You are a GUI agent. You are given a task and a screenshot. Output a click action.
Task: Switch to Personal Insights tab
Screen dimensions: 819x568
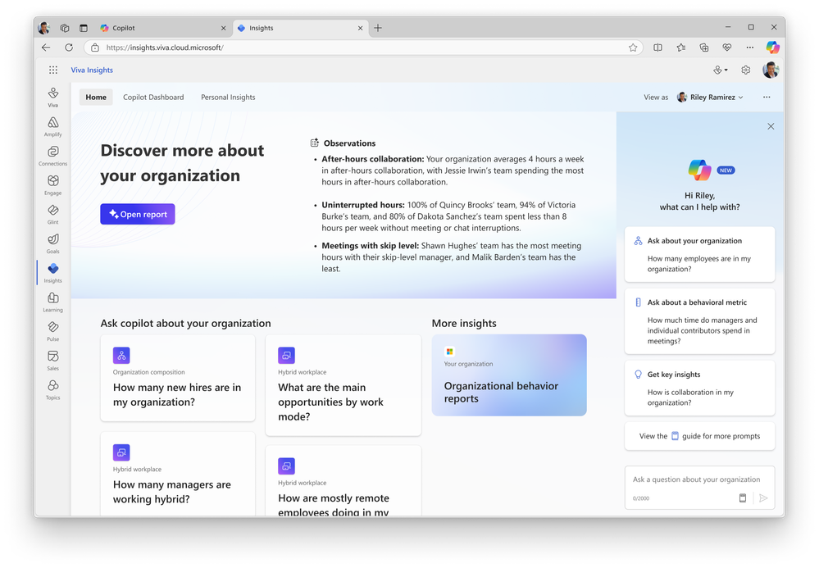(228, 97)
